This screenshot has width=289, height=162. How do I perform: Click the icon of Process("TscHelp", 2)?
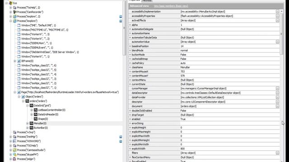pyautogui.click(x=15, y=8)
